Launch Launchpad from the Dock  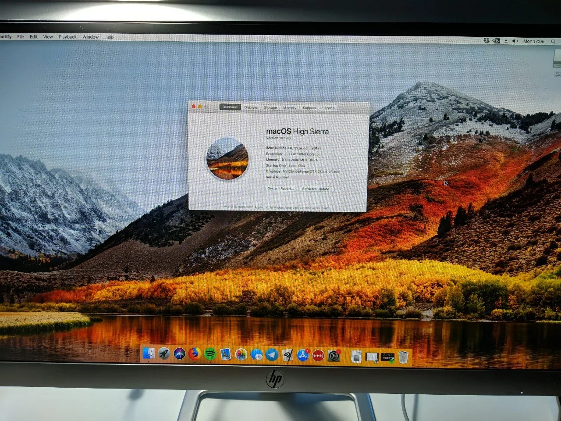164,353
